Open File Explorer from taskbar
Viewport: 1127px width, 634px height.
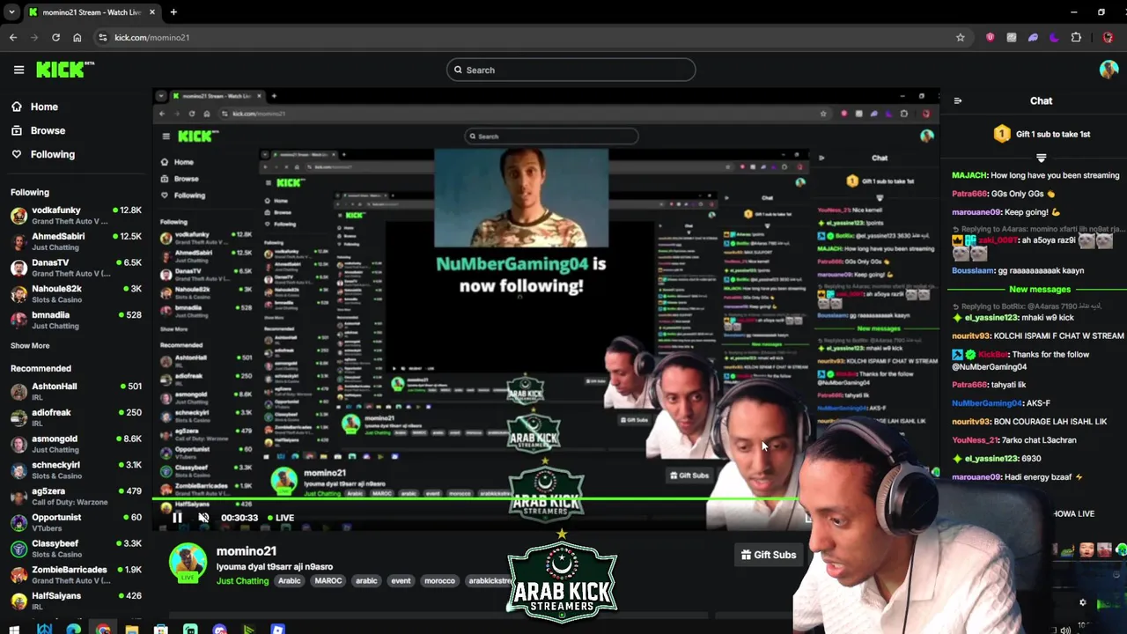(132, 629)
